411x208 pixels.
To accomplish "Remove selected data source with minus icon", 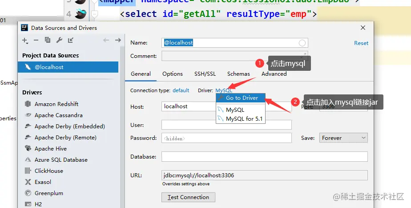I will point(36,40).
